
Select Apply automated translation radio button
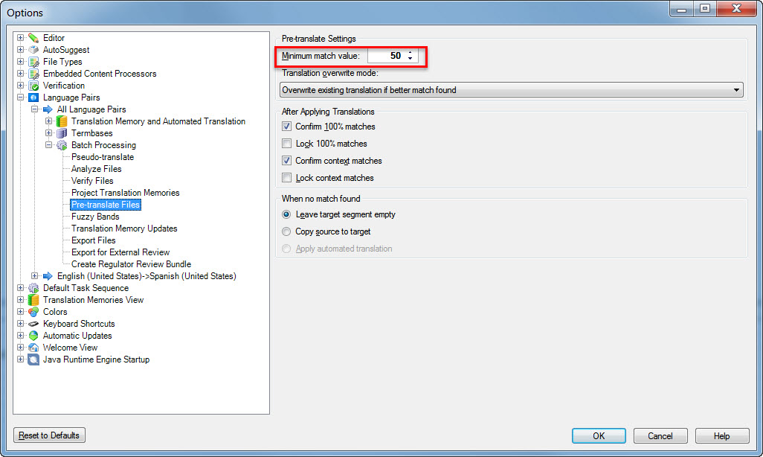point(286,249)
